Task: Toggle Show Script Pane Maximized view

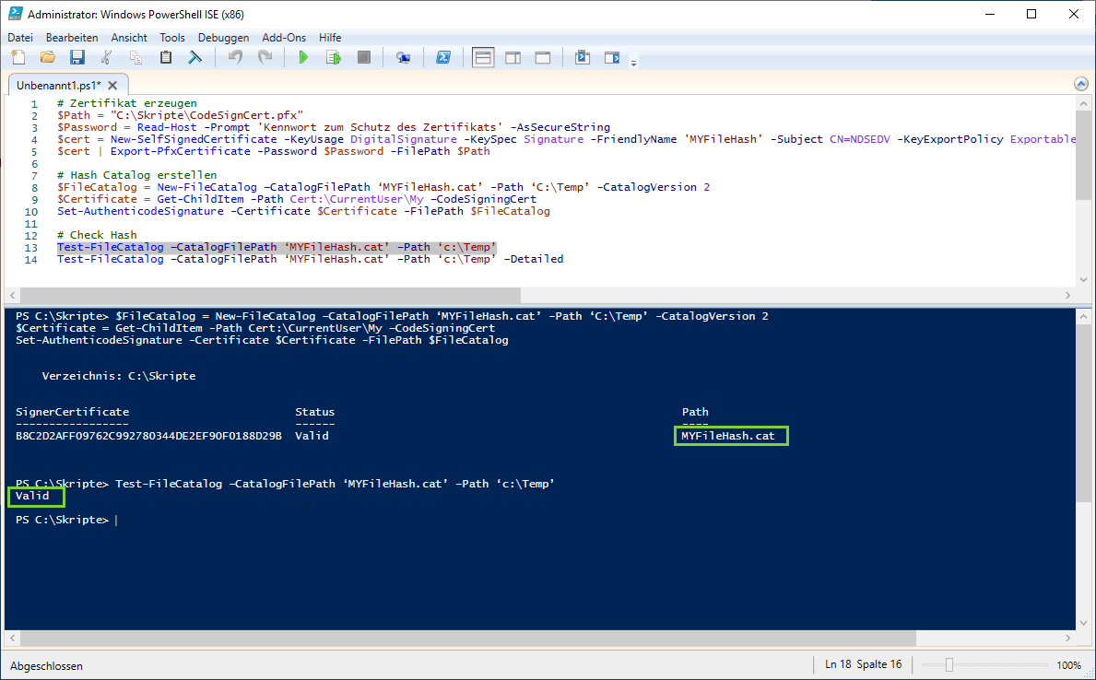Action: coord(542,56)
